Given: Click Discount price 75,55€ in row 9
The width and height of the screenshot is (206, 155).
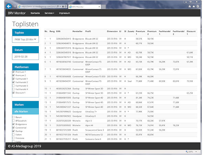Looking at the screenshot, I should pyautogui.click(x=190, y=81).
